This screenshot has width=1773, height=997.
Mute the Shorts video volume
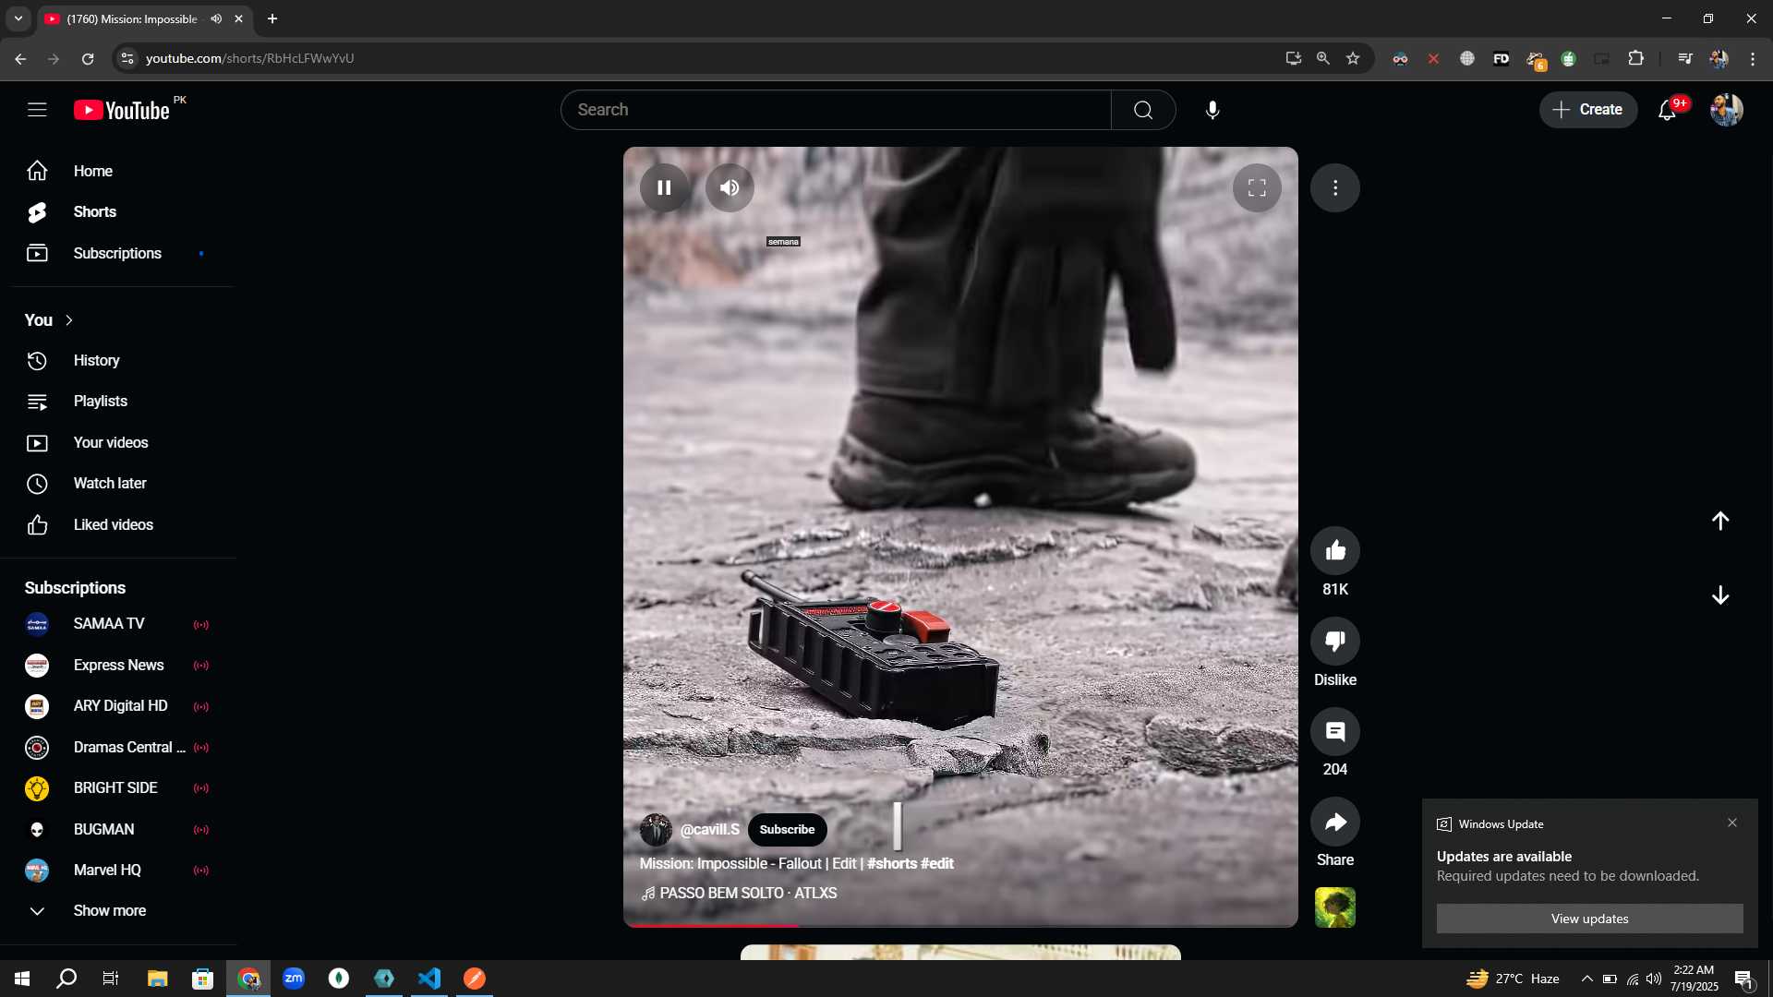coord(730,187)
